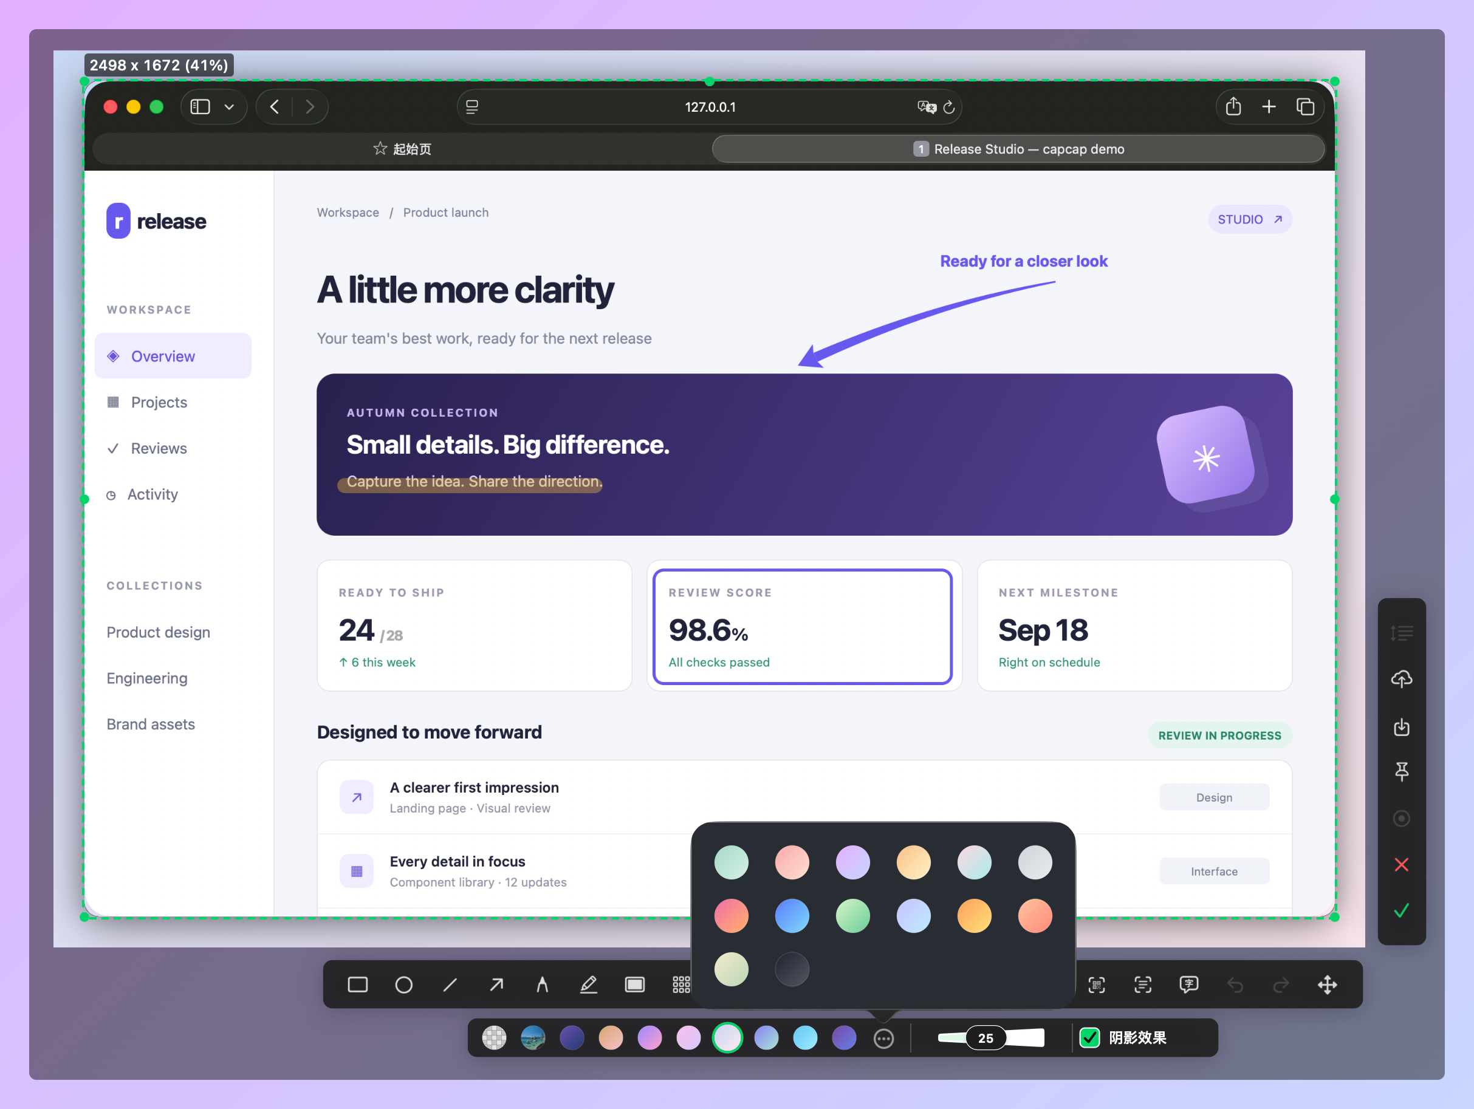Upload screenshot to the cloud
1474x1109 pixels.
click(1401, 679)
